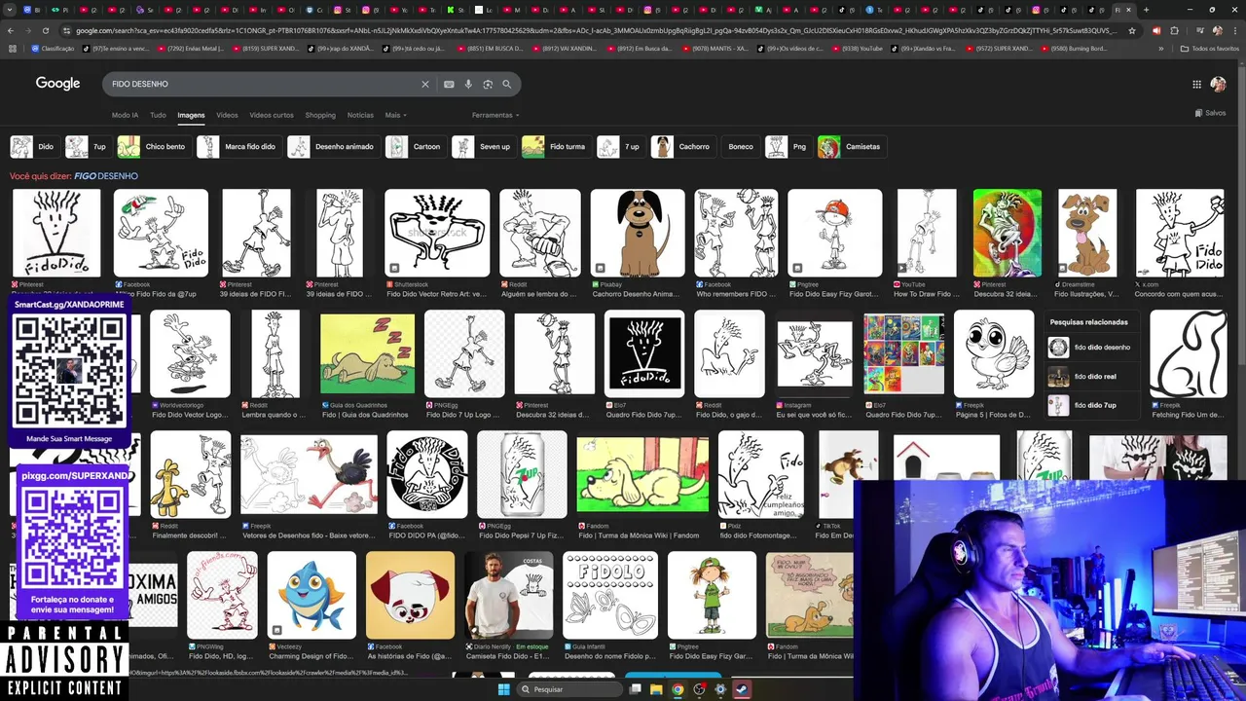This screenshot has height=701, width=1246.
Task: Apply the Camisetas filter chip
Action: tap(851, 147)
